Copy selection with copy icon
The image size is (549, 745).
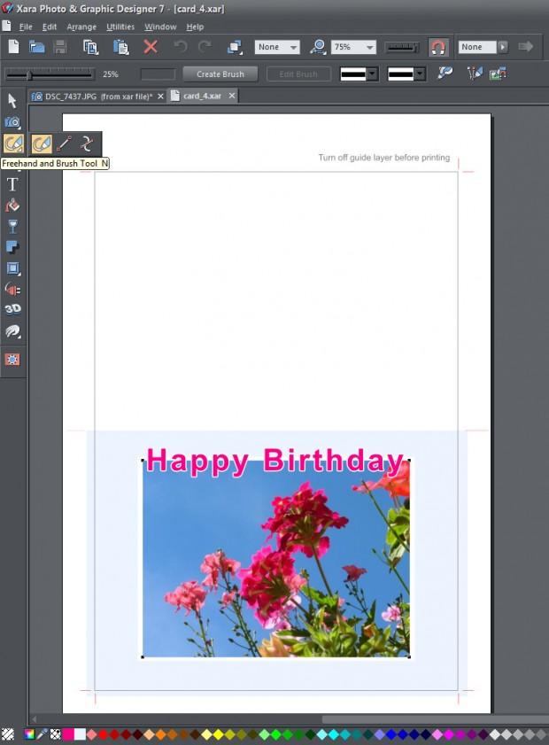90,47
